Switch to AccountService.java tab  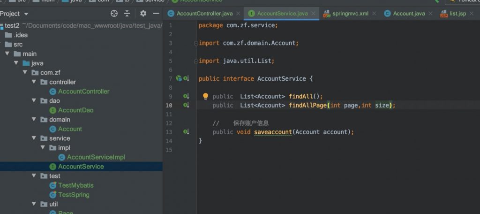tap(282, 14)
